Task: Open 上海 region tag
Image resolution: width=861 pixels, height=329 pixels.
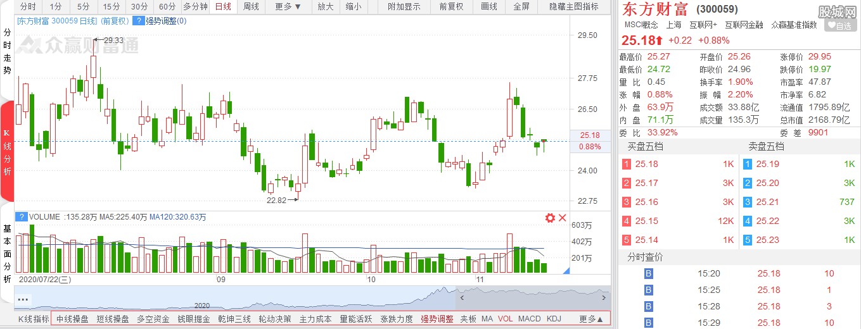Action: [x=674, y=25]
